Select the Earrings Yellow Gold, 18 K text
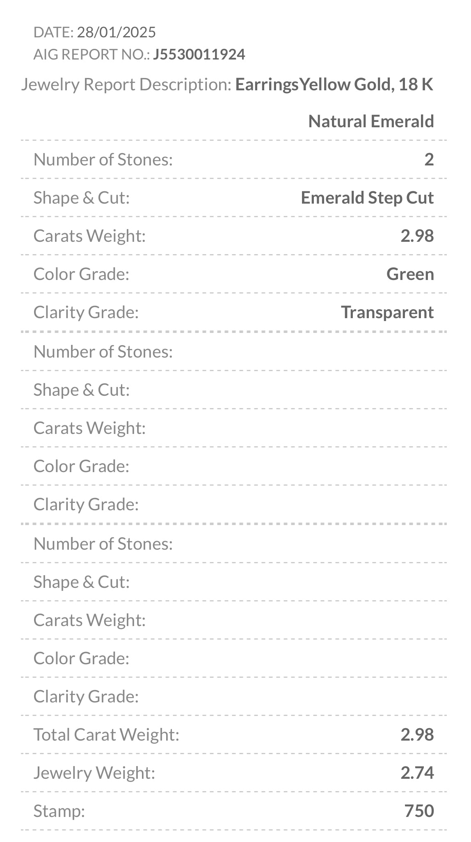 point(334,85)
